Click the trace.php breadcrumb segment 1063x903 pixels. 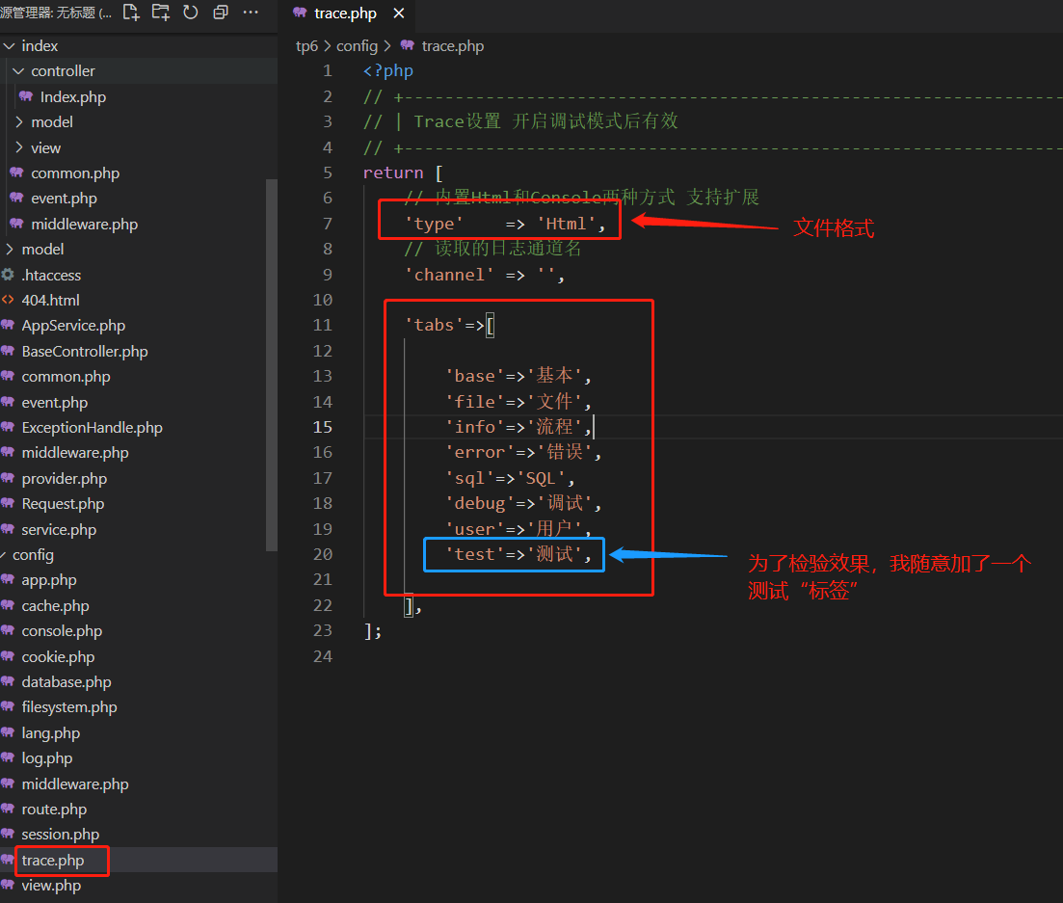(x=453, y=46)
